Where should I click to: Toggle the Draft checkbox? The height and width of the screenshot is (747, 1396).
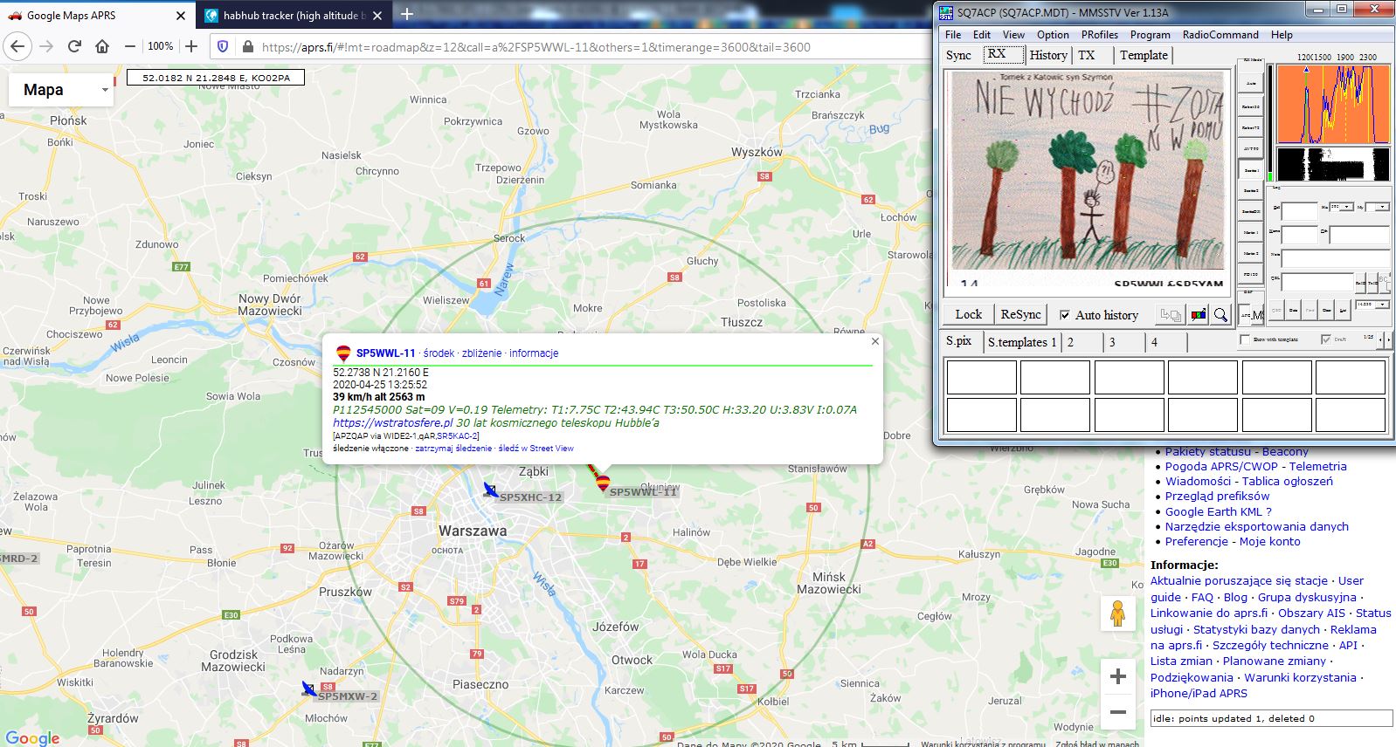pos(1326,339)
